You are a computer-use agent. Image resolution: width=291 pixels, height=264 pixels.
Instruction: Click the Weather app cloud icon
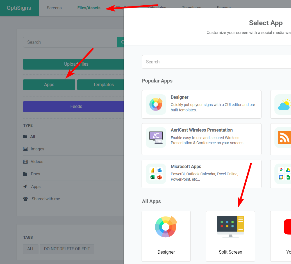pyautogui.click(x=283, y=104)
